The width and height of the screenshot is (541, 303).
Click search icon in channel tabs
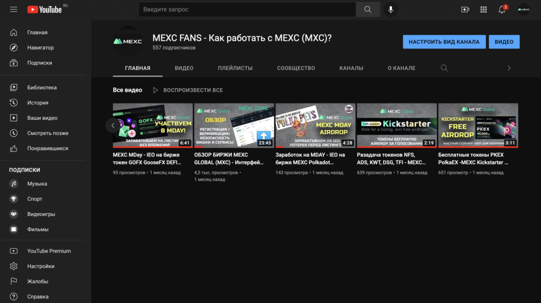click(x=444, y=68)
